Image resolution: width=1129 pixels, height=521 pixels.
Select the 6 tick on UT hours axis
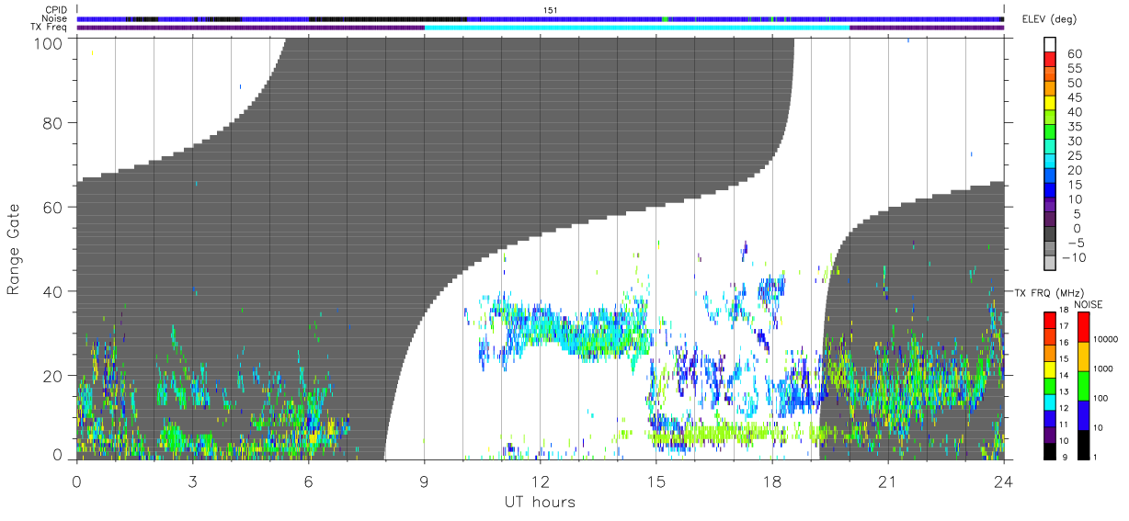308,481
